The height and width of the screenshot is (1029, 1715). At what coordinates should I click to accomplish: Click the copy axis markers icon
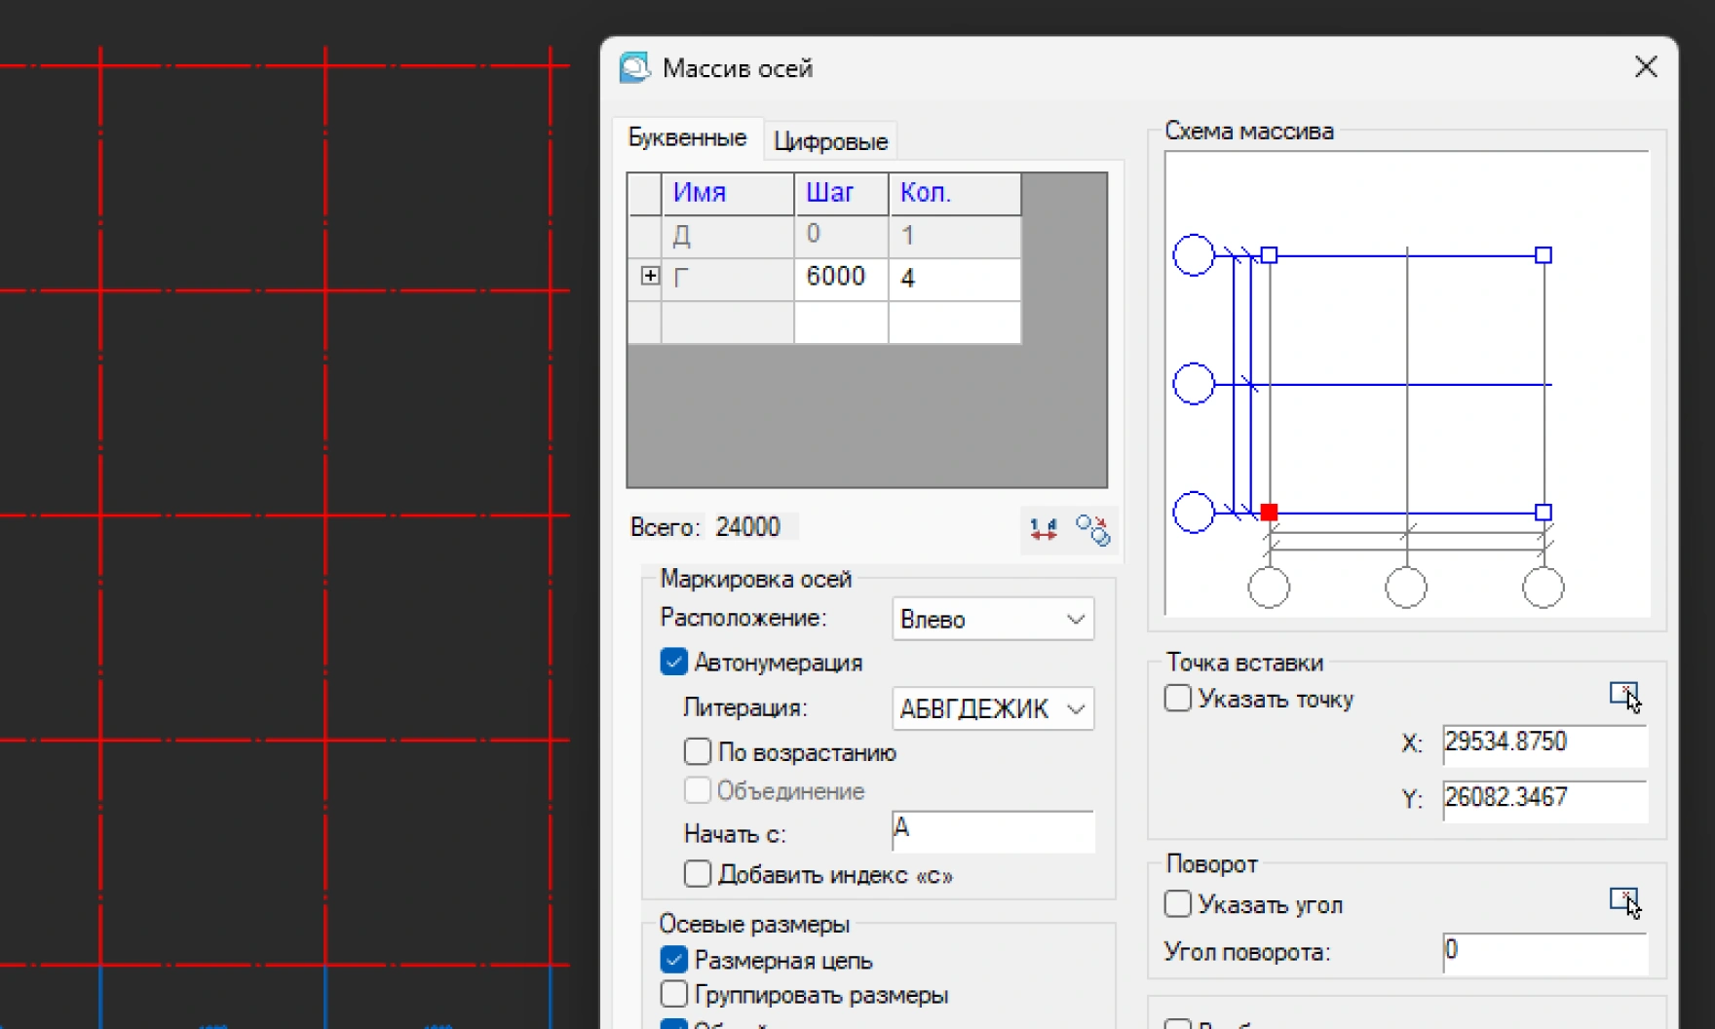pos(1092,529)
